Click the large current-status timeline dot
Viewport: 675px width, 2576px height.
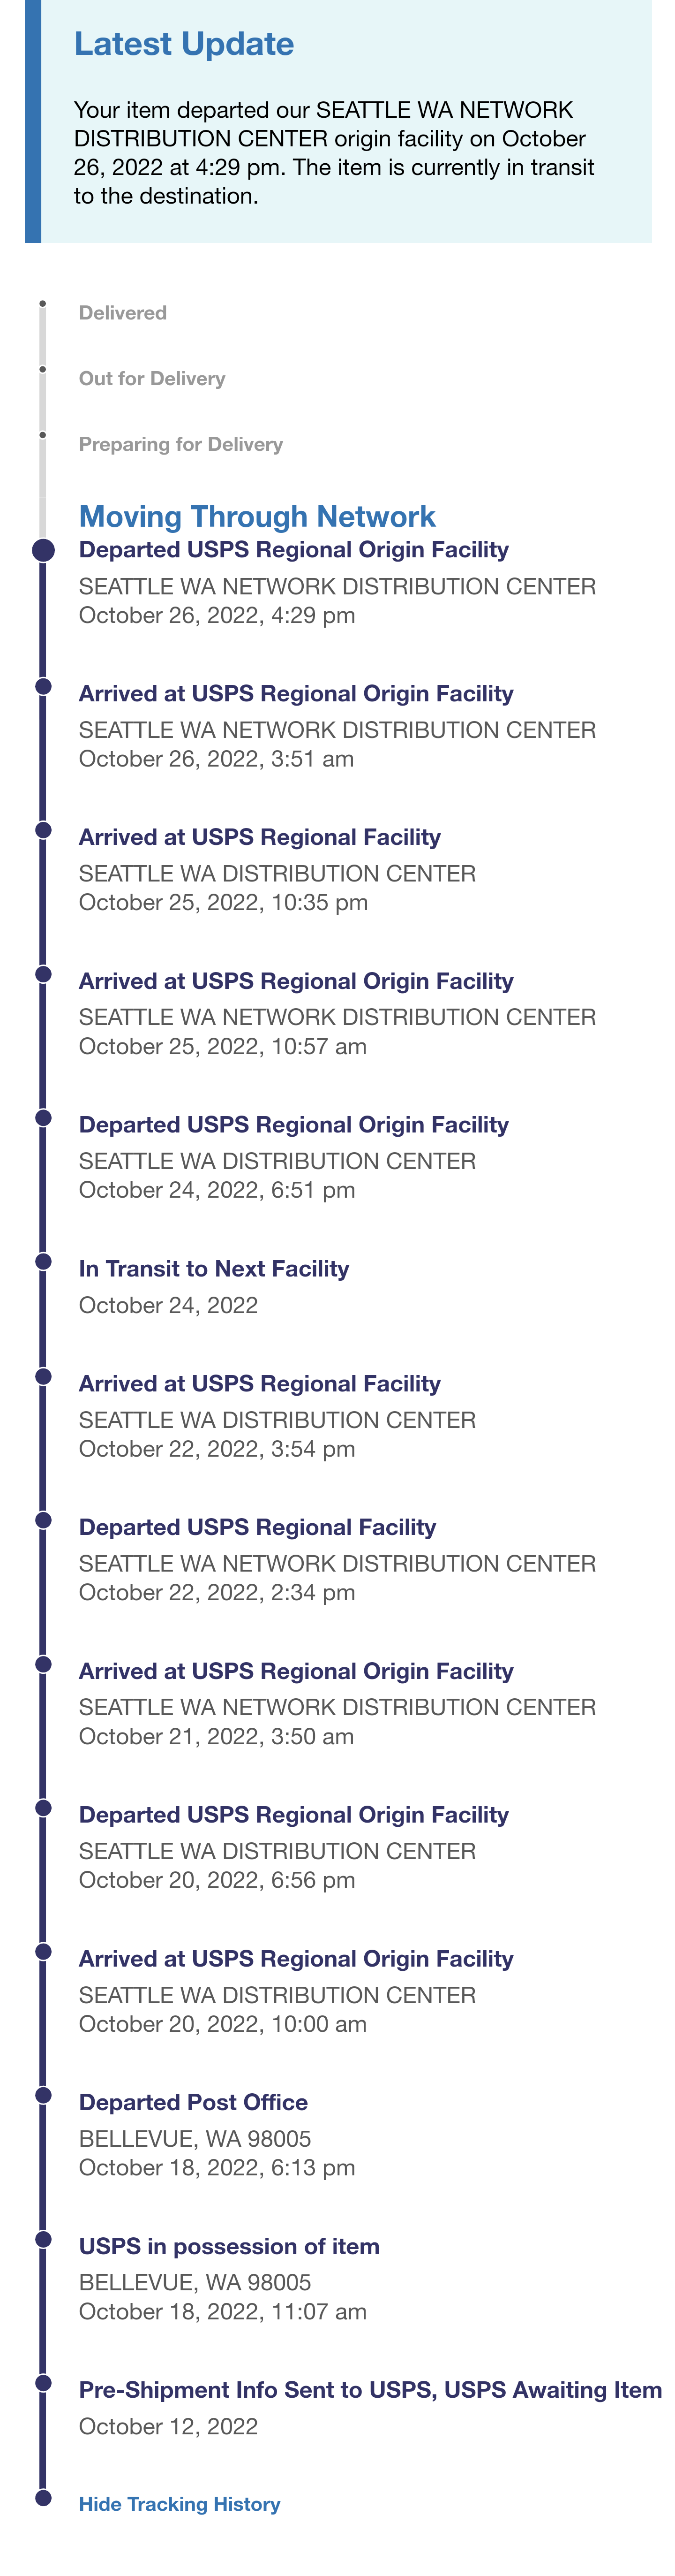pyautogui.click(x=43, y=549)
